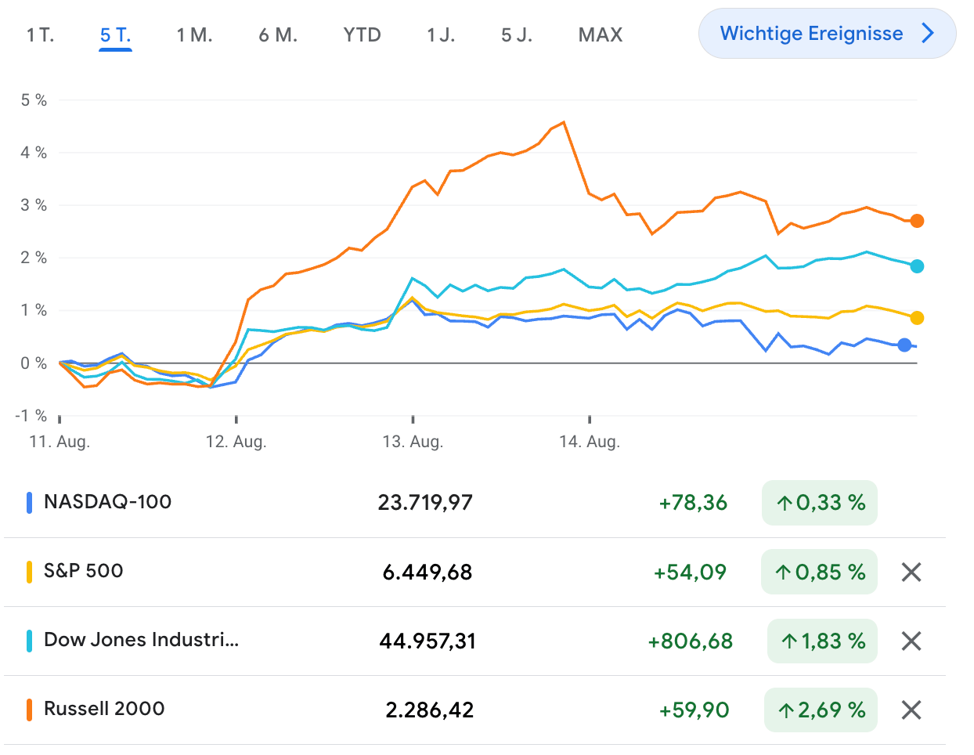Click the orange Russell 2000 endpoint dot
The image size is (974, 755).
[x=917, y=221]
